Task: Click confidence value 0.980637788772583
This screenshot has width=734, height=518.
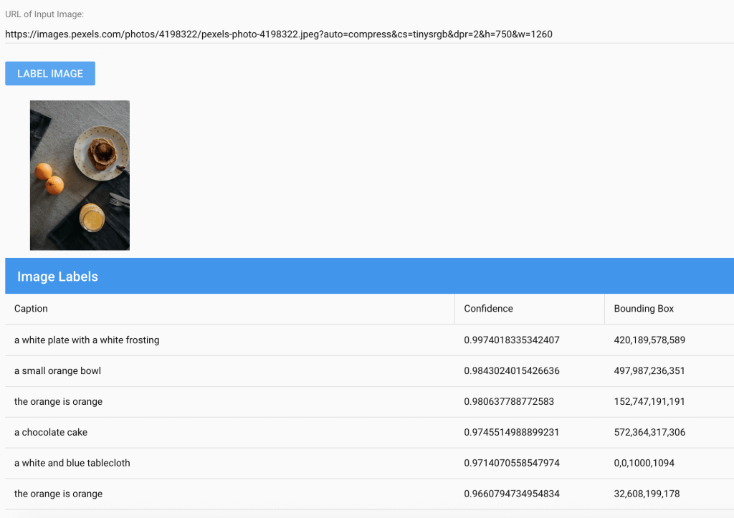Action: (509, 401)
